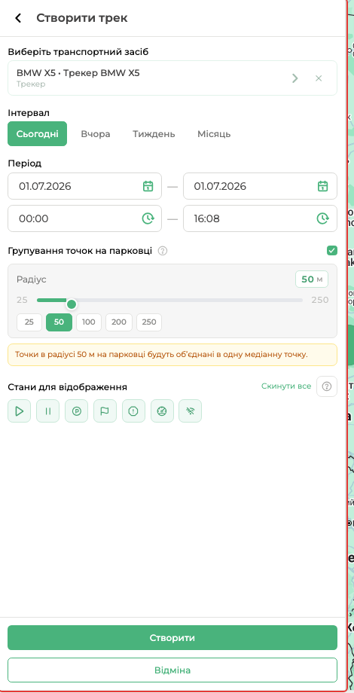The height and width of the screenshot is (693, 354).
Task: Go back using the header arrow
Action: 18,18
